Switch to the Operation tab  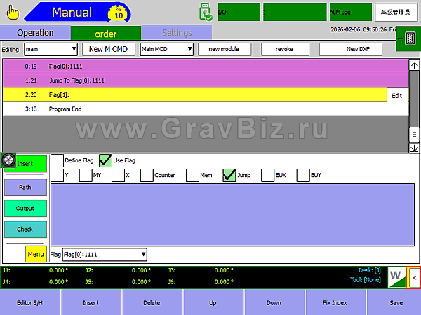coord(35,33)
